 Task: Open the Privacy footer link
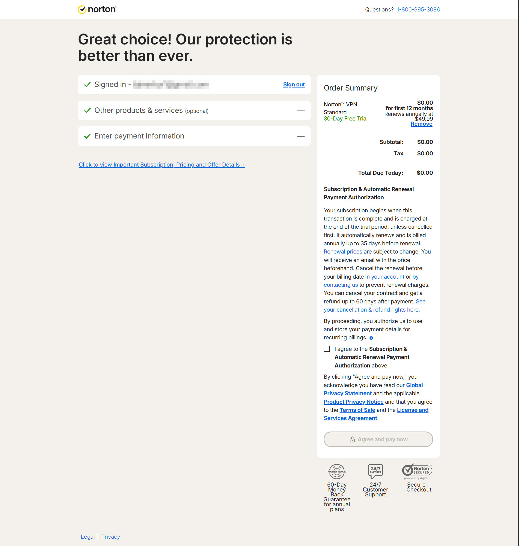[111, 537]
